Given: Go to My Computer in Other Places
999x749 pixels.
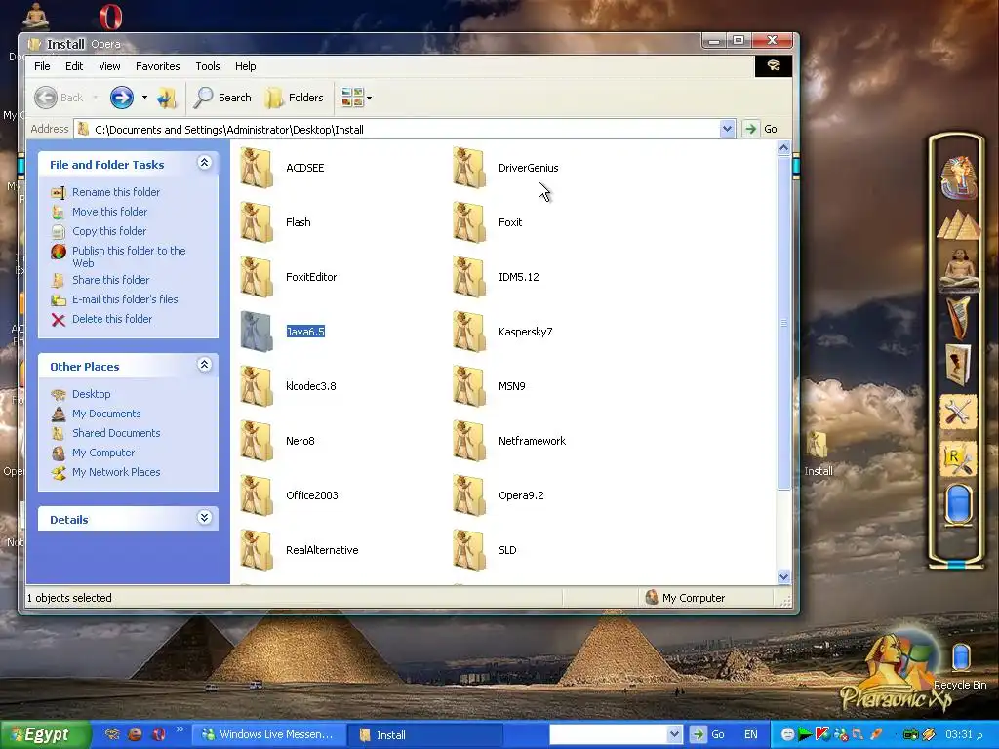Looking at the screenshot, I should [103, 453].
